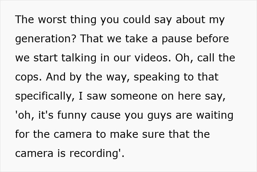Click the word "someone"
Image resolution: width=257 pixels, height=172 pixels.
(134, 96)
